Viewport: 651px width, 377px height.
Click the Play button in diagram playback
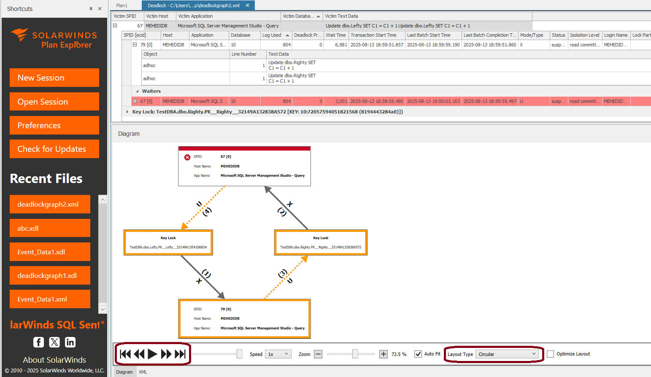(153, 354)
